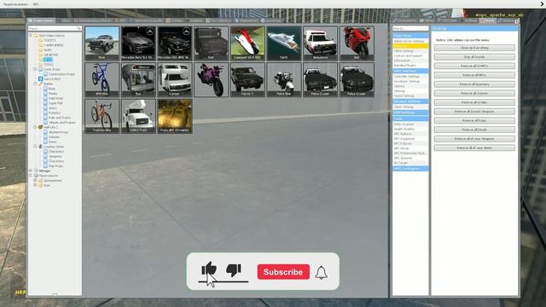Select the CAMERAMENS folder in tree
Viewport: 546px width, 307px height.
pyautogui.click(x=53, y=45)
